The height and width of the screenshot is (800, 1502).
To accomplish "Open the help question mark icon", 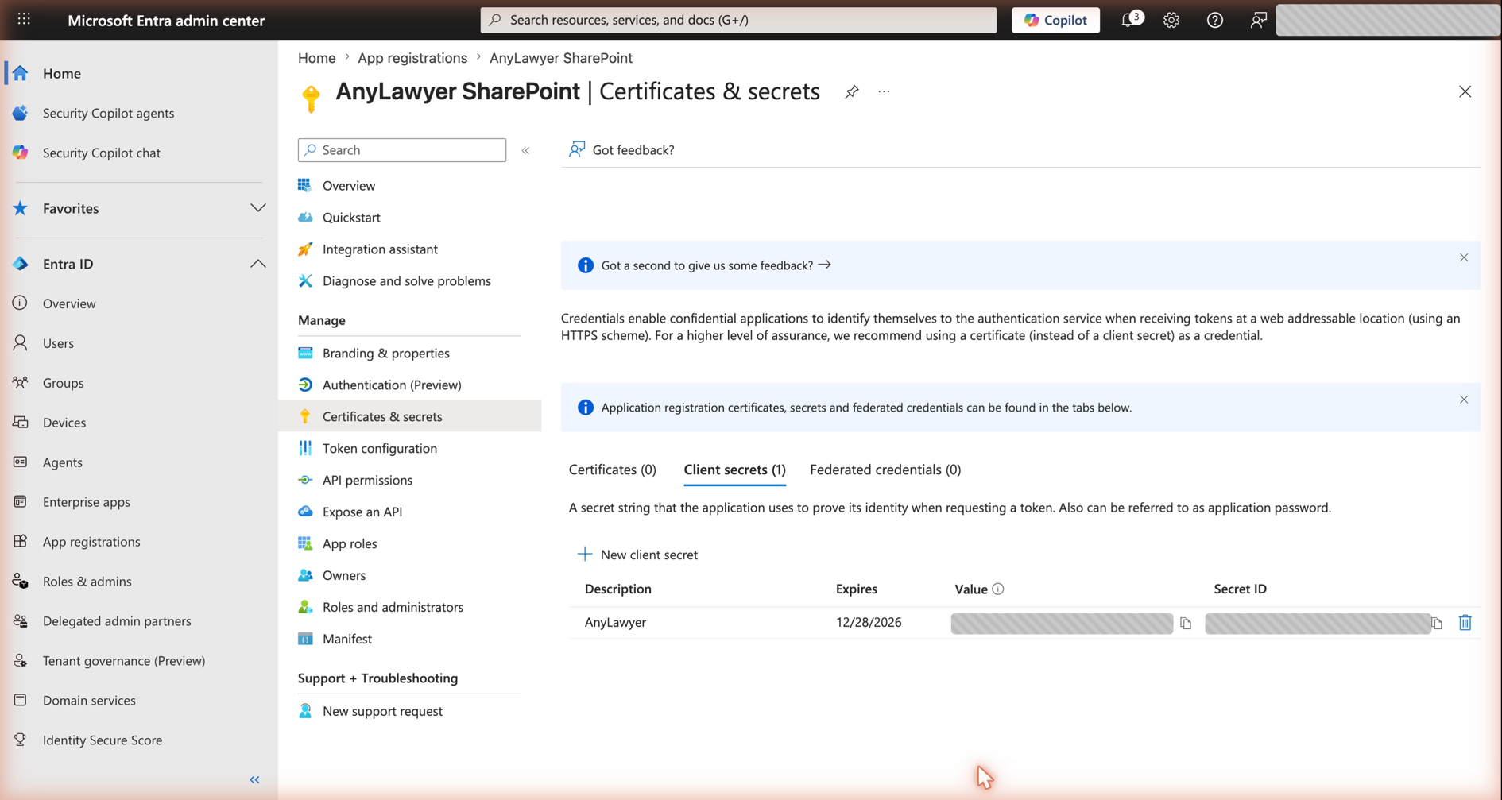I will [x=1215, y=20].
